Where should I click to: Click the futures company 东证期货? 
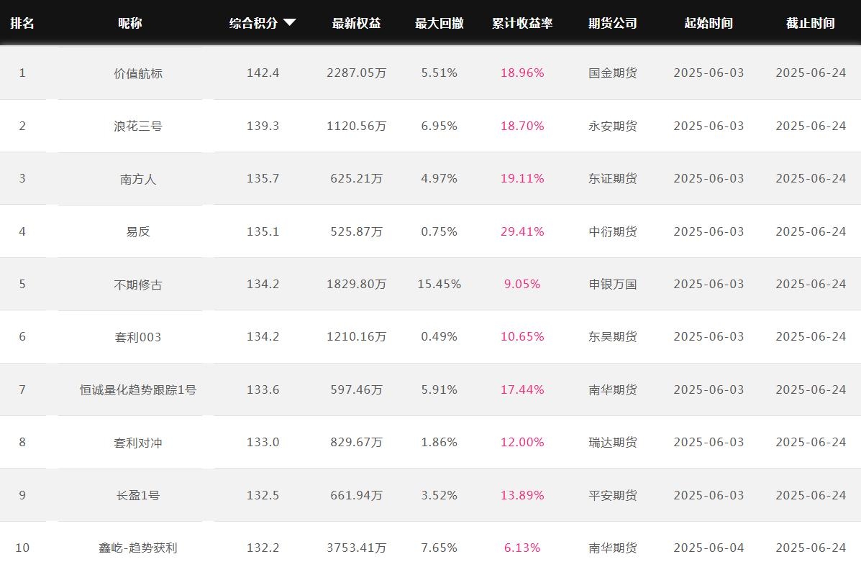[613, 178]
